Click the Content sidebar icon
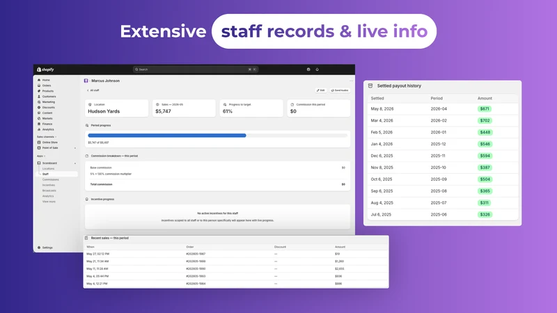 pyautogui.click(x=39, y=113)
